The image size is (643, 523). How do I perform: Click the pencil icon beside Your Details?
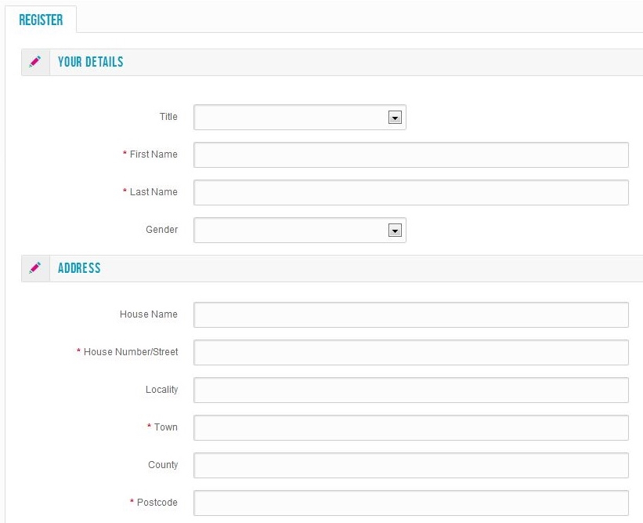click(x=35, y=62)
